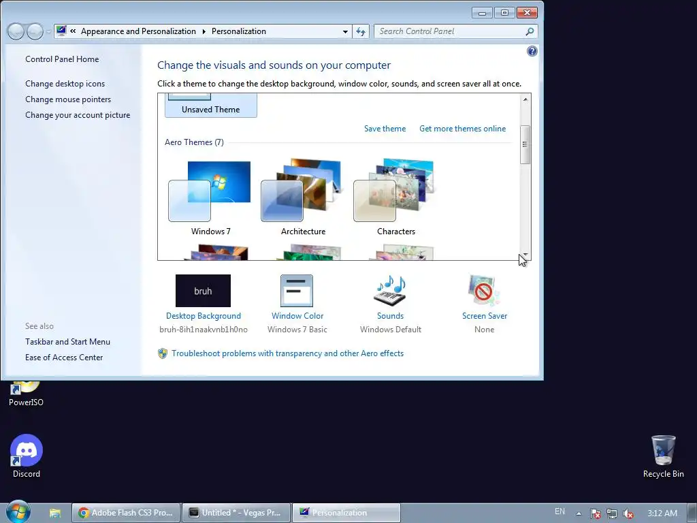
Task: Click Change desktop icons
Action: pyautogui.click(x=65, y=84)
